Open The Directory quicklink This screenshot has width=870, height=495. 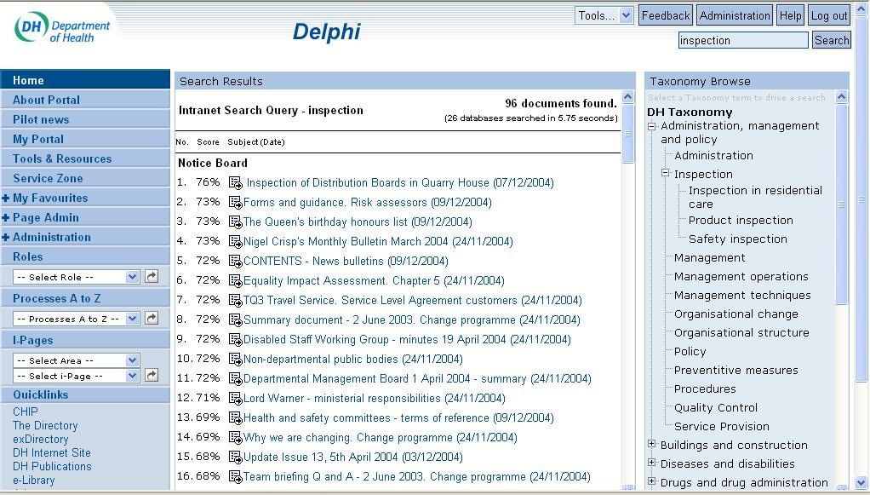pyautogui.click(x=45, y=425)
